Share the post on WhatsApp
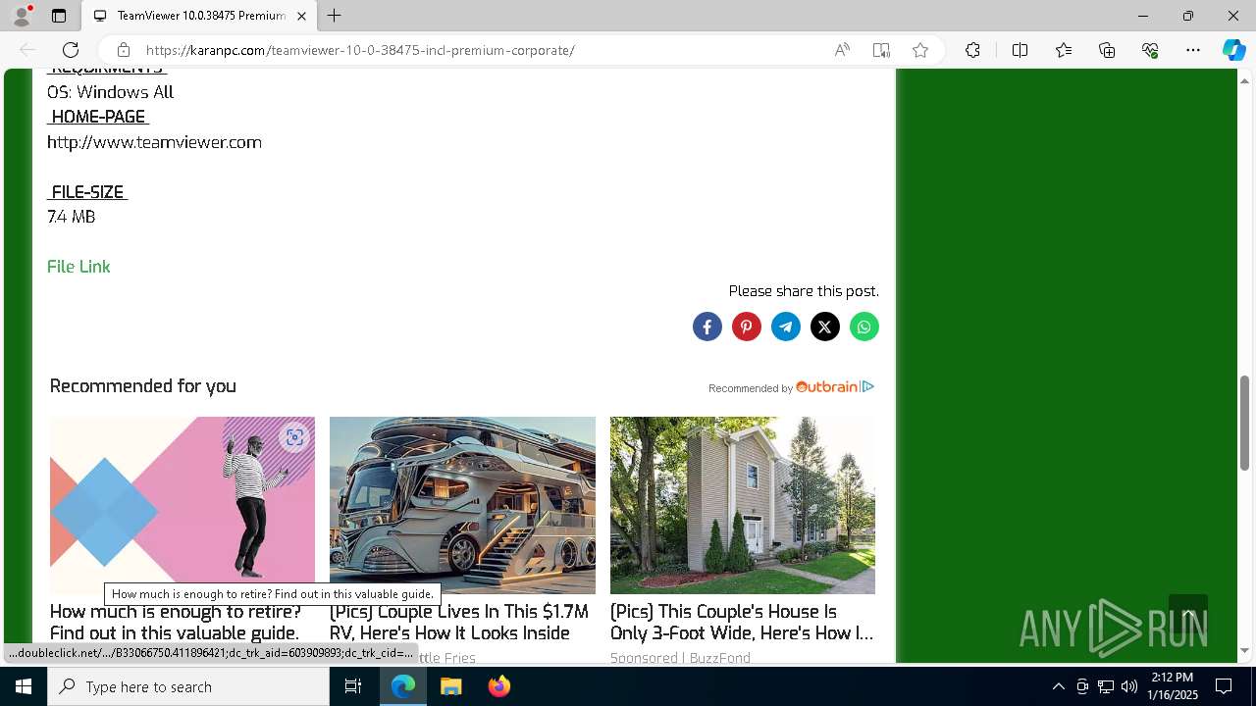Screen dimensions: 1256x706 [x=864, y=327]
